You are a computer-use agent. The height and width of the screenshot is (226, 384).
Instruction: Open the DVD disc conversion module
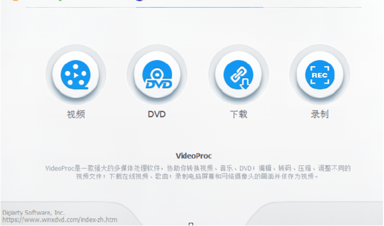click(157, 75)
